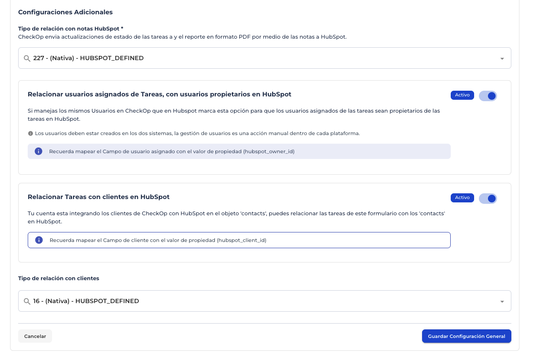This screenshot has height=358, width=540.
Task: Click the 'Activo' badge for Relacionar Tareas con clientes
Action: (462, 198)
